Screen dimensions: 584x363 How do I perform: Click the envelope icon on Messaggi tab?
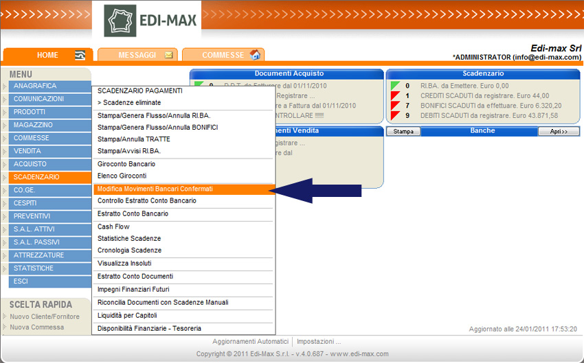[x=168, y=55]
